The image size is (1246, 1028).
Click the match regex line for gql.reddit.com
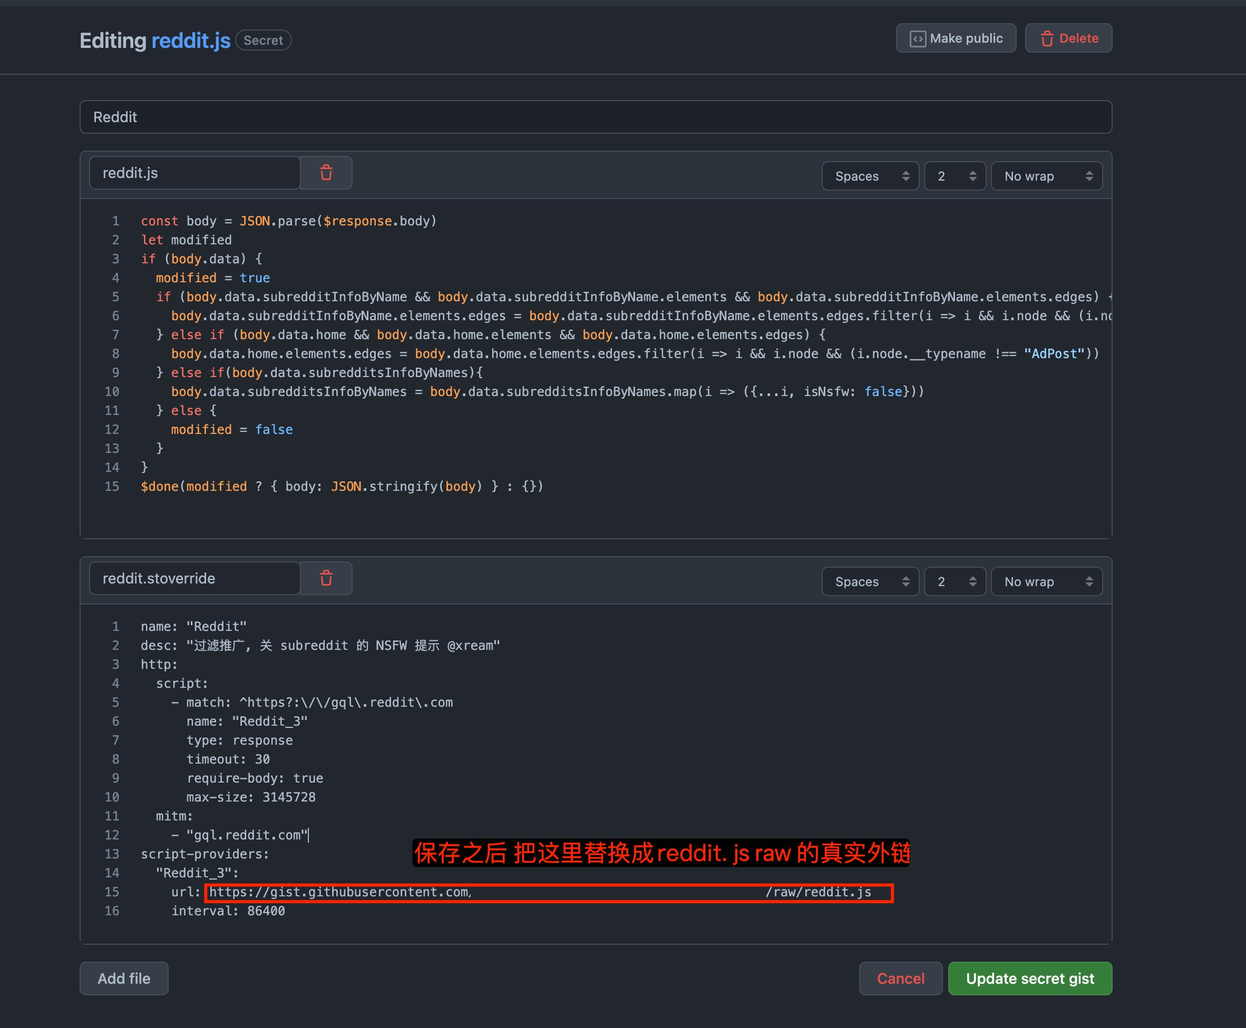tap(312, 703)
